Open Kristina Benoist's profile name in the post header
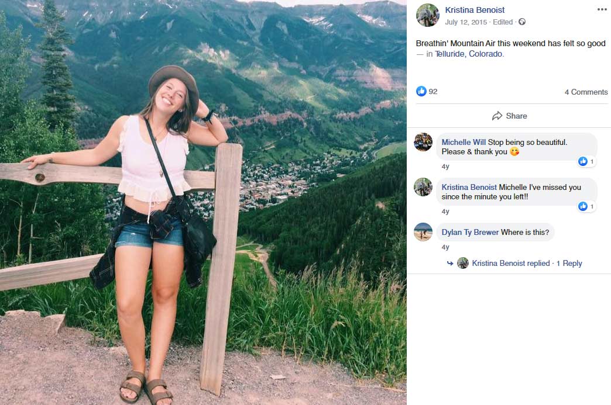This screenshot has height=405, width=611. coord(475,10)
